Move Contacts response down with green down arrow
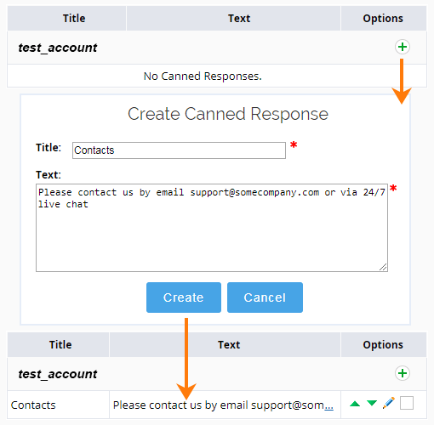The image size is (434, 425). [x=372, y=403]
